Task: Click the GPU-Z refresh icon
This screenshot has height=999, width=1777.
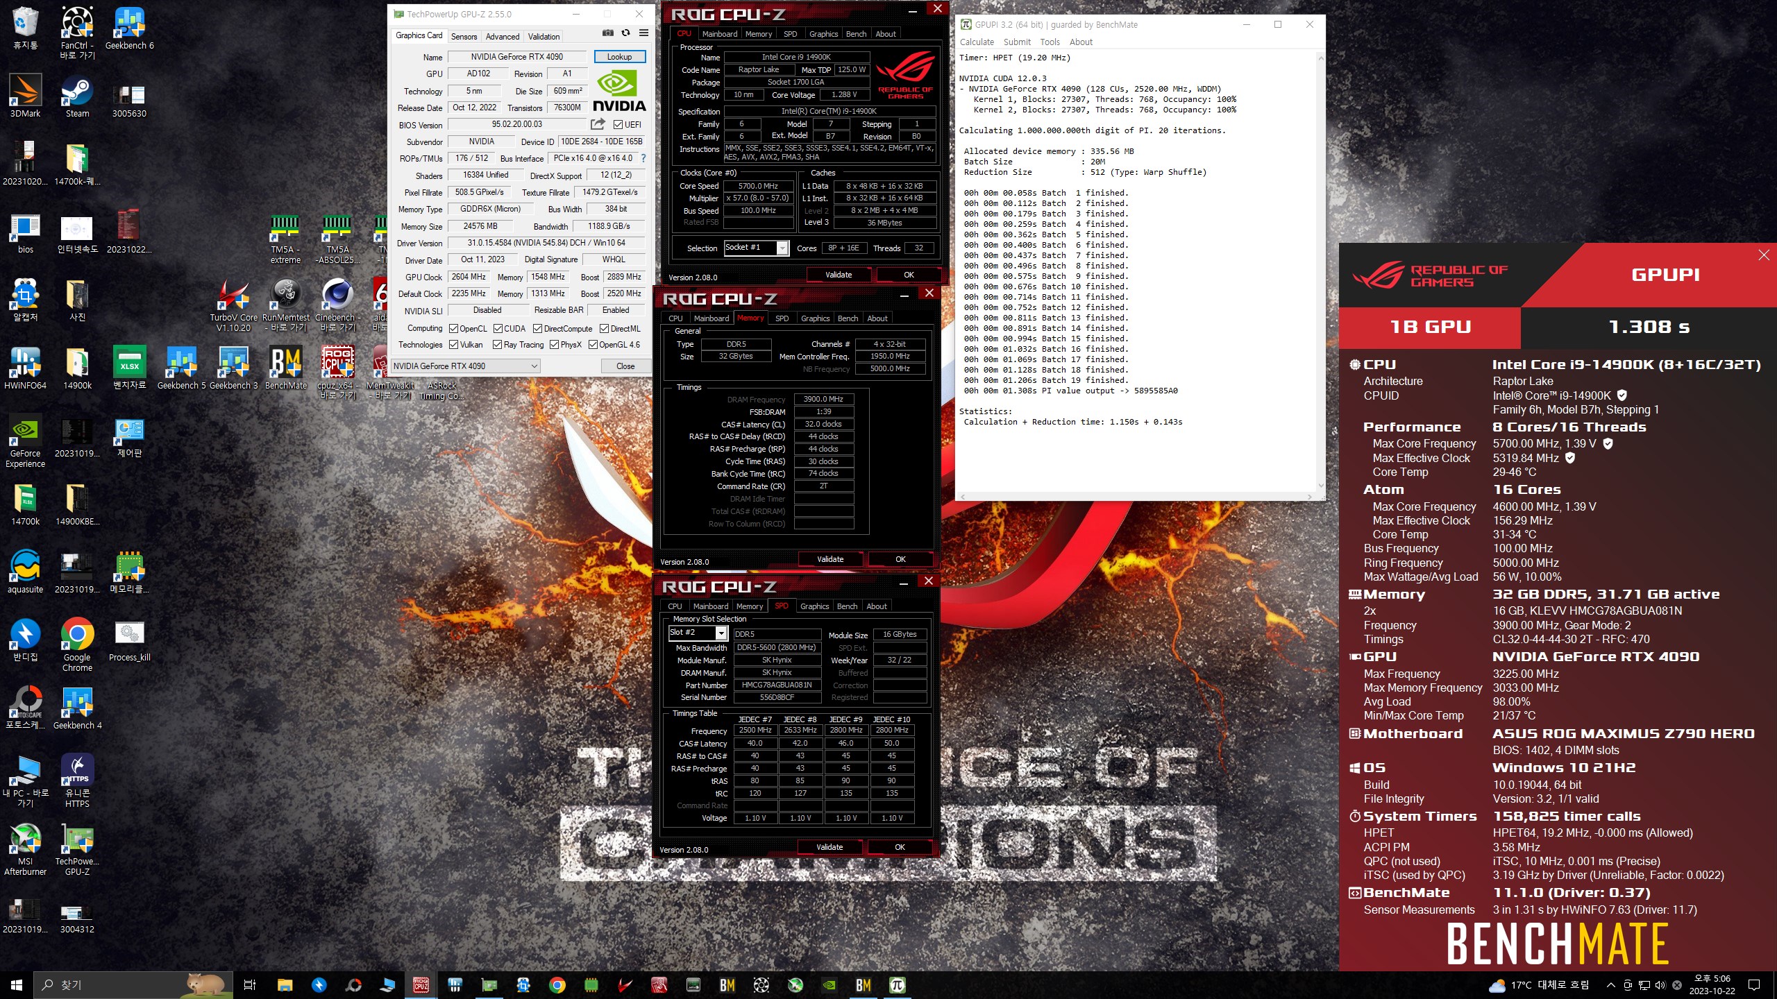Action: [x=625, y=33]
